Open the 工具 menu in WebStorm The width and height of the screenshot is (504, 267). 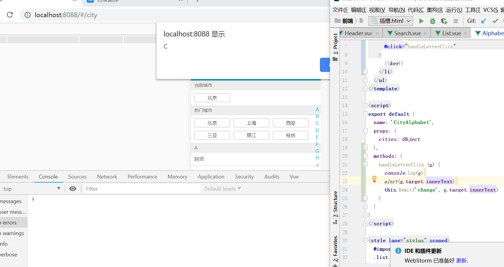point(473,10)
